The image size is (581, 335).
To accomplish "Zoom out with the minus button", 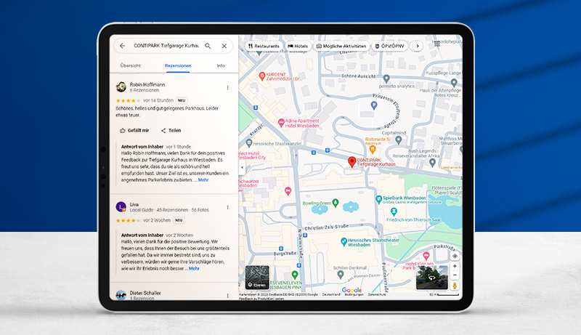I will point(455,275).
